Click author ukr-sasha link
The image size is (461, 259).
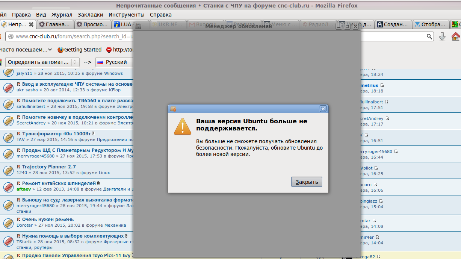[27, 90]
